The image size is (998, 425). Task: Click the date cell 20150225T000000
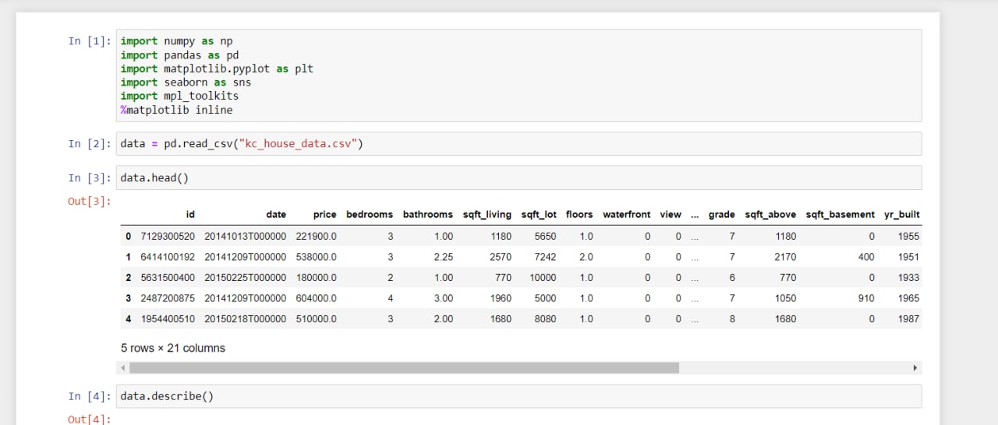tap(246, 277)
